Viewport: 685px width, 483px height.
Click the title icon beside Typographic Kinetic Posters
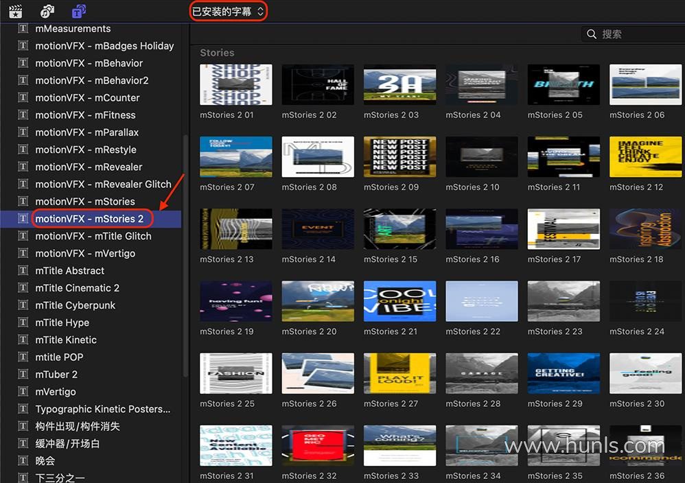point(23,409)
